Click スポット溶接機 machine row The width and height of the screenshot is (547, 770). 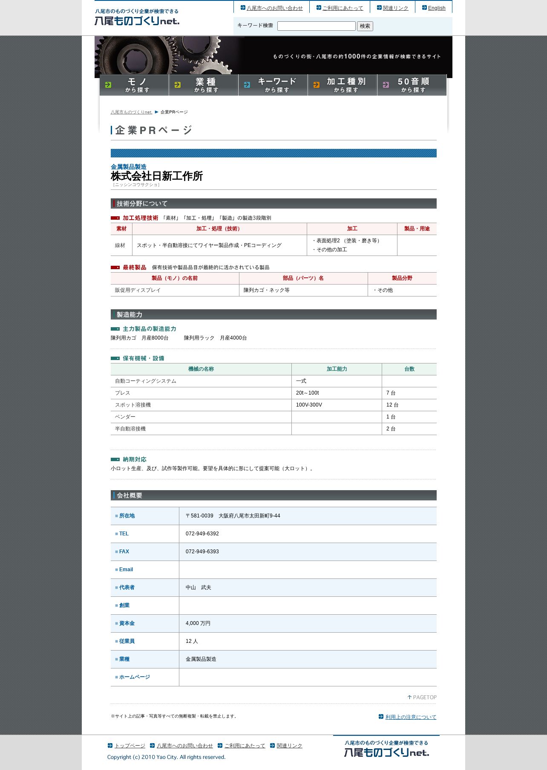click(273, 405)
